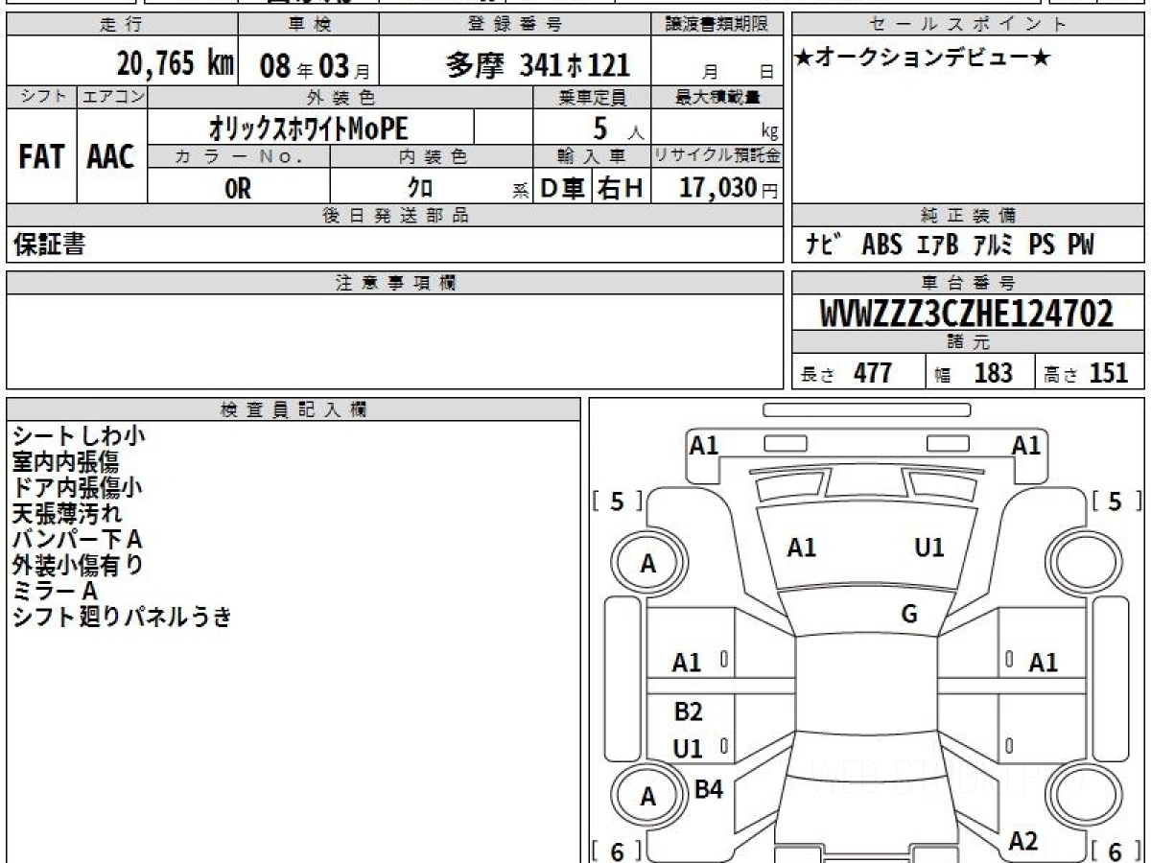Viewport: 1151px width, 863px height.
Task: Click the G mark on the windshield
Action: [x=909, y=615]
